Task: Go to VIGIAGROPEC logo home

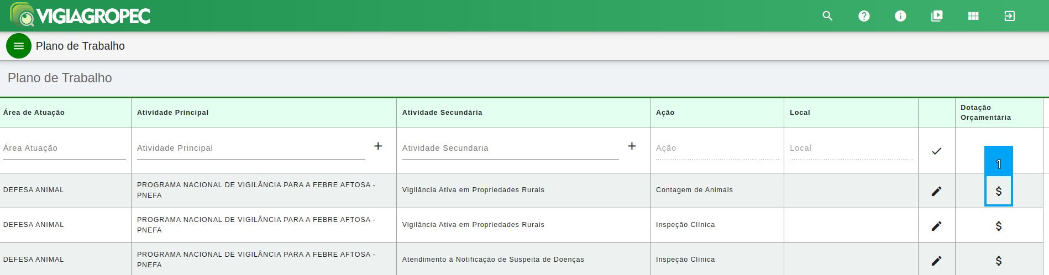Action: pos(80,15)
